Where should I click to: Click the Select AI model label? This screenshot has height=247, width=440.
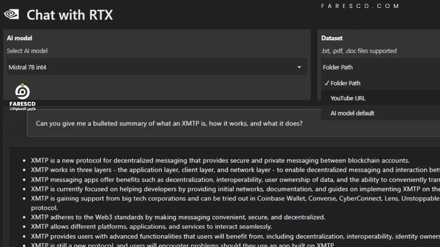[x=27, y=51]
